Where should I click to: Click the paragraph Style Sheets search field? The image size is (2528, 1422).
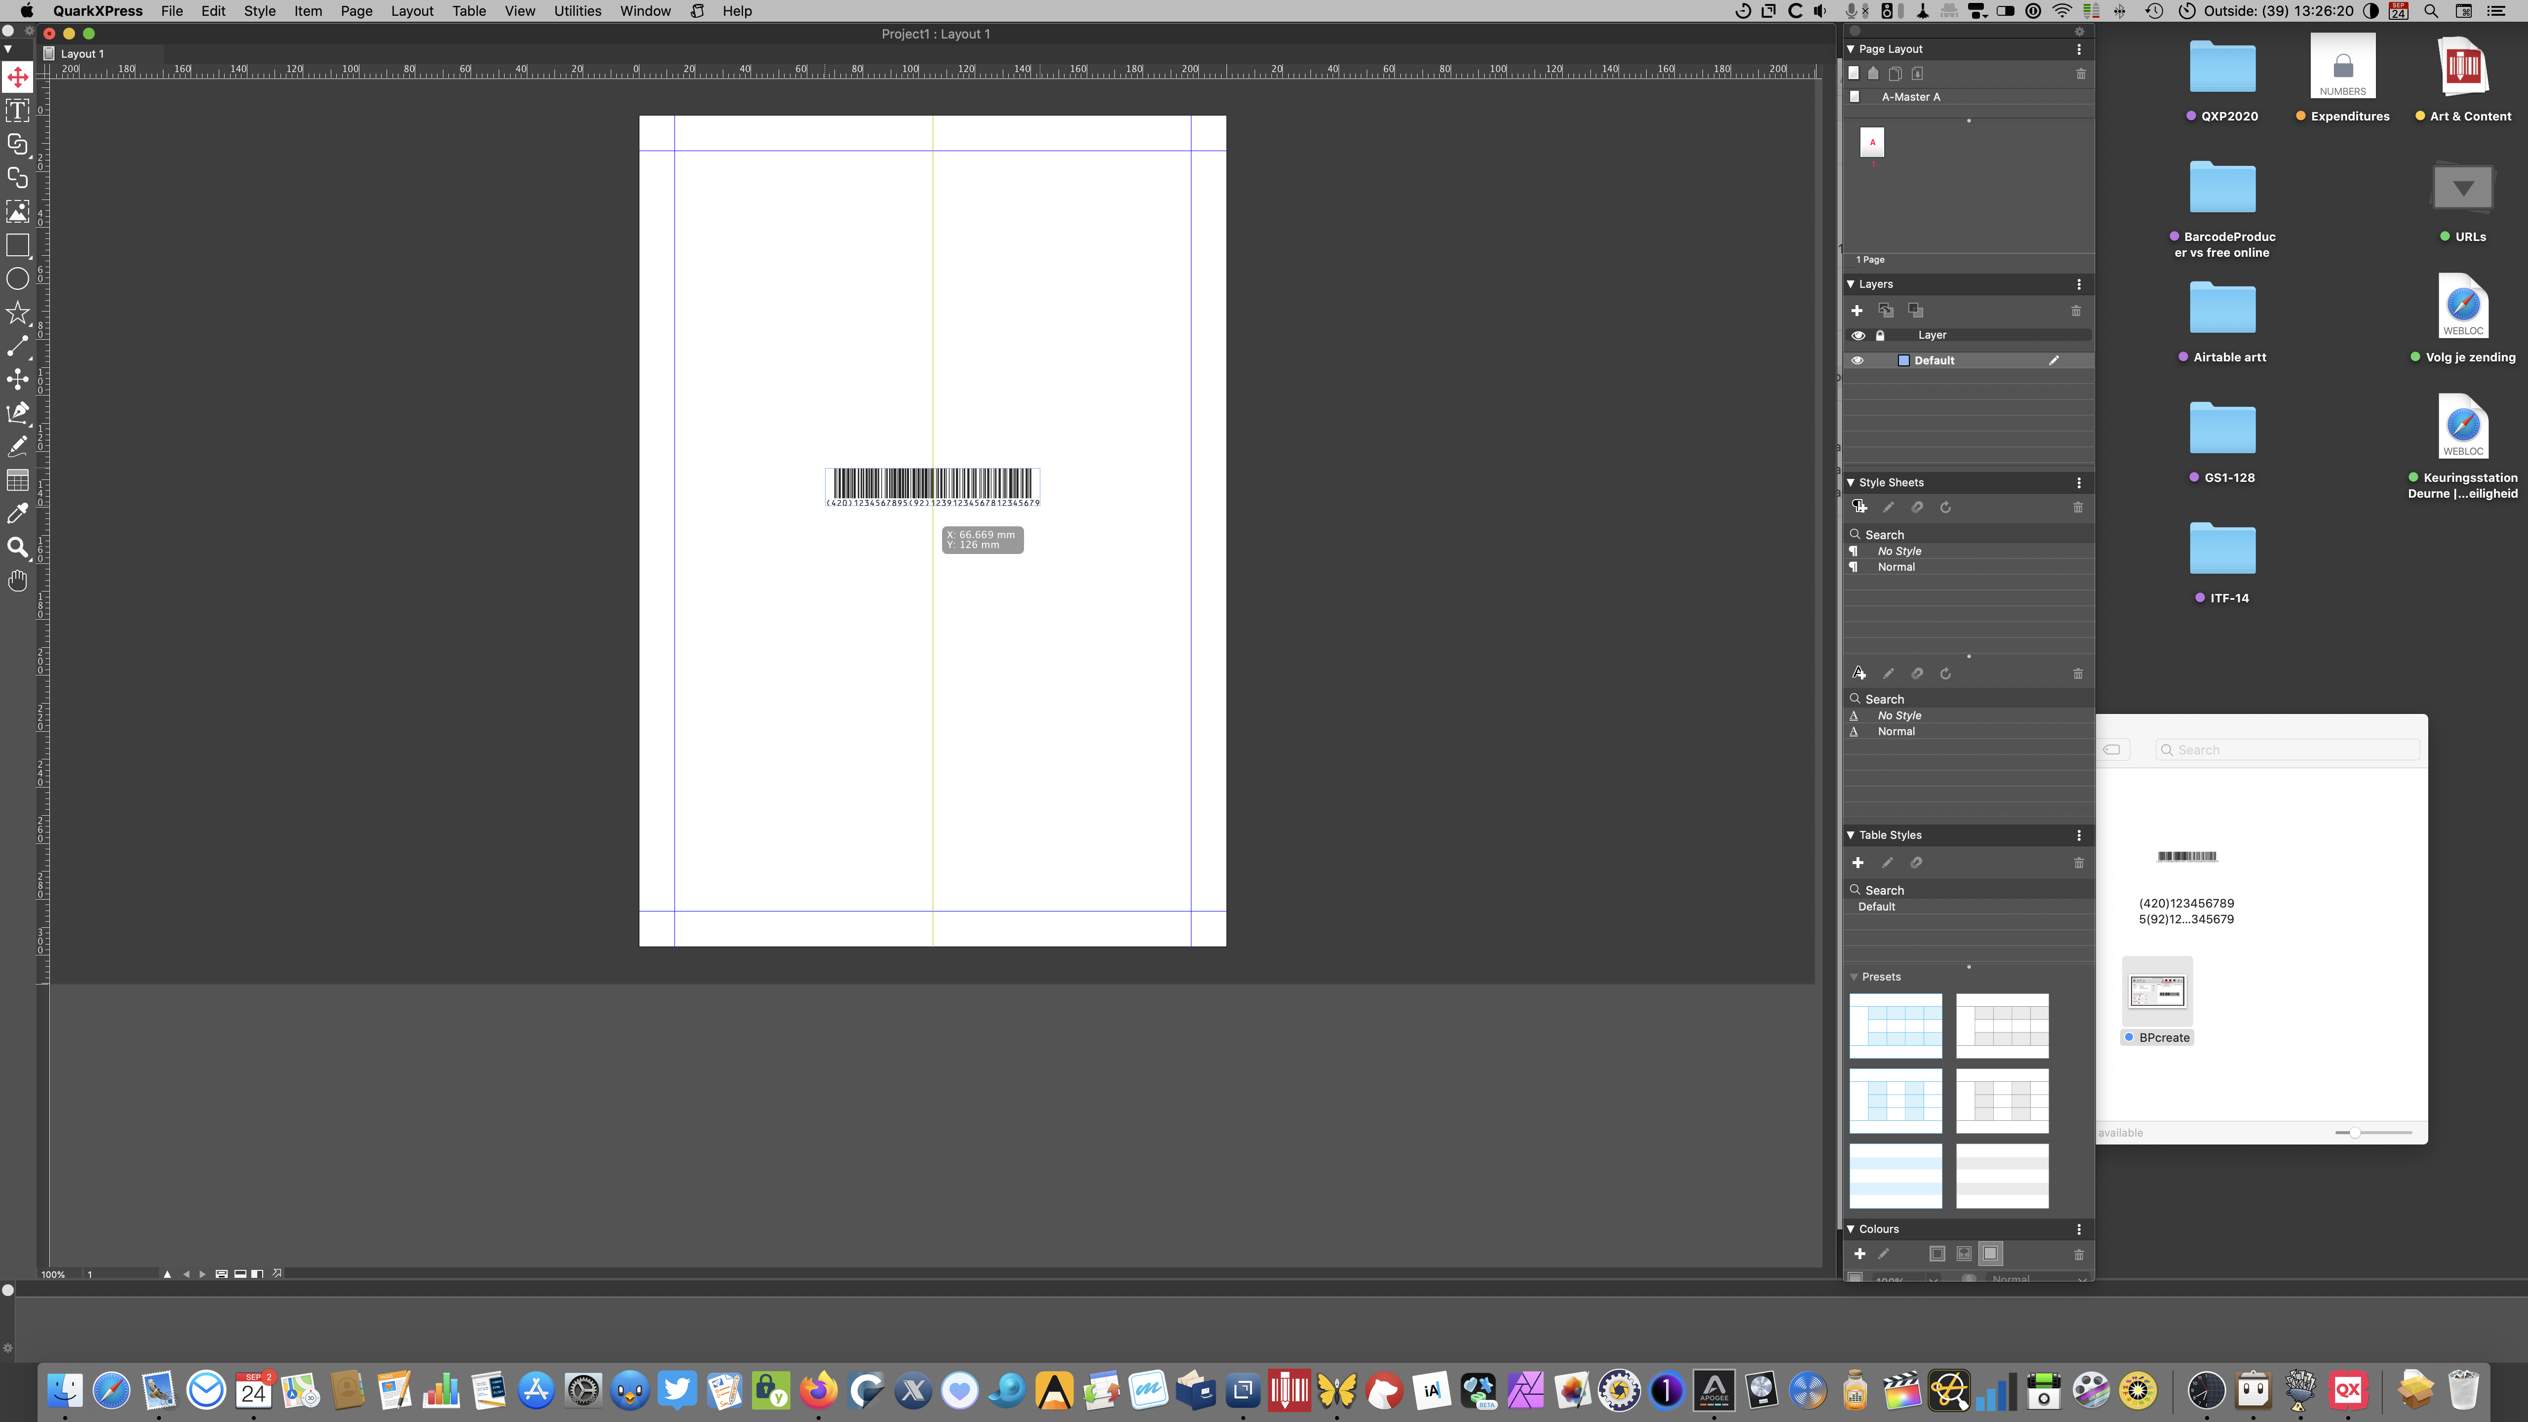point(1968,535)
